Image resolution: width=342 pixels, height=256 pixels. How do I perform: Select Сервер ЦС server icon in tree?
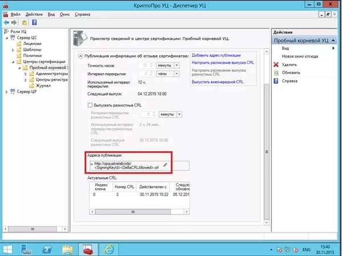pos(13,38)
